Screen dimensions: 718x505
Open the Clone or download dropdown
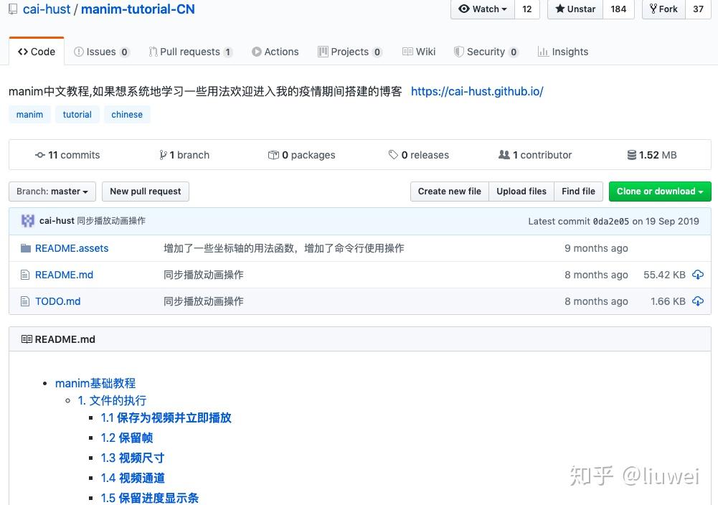click(x=660, y=192)
